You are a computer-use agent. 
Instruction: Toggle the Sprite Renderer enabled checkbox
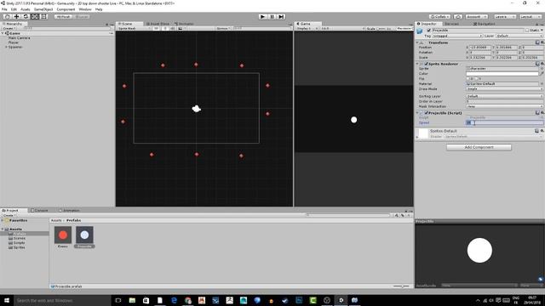pyautogui.click(x=426, y=64)
